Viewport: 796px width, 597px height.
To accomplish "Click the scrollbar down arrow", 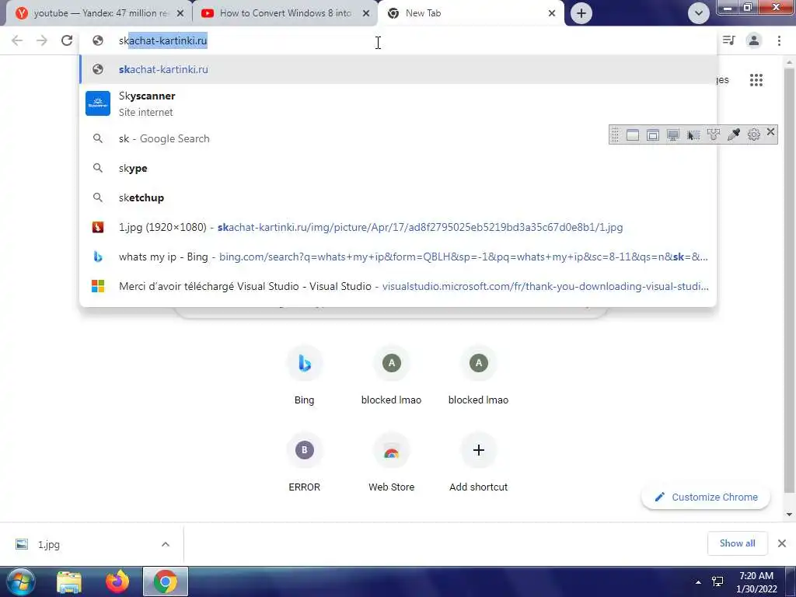I will pos(789,515).
